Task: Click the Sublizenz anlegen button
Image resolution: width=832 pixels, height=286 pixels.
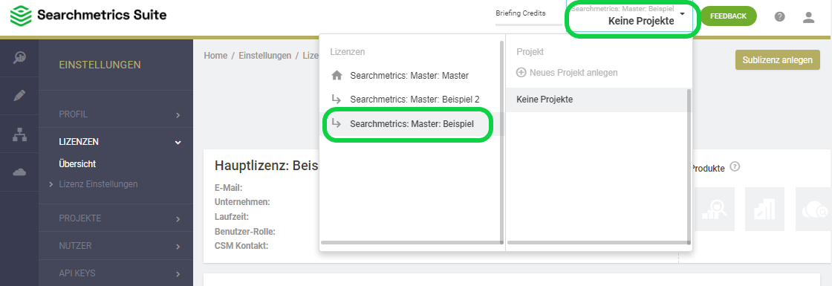Action: (777, 60)
